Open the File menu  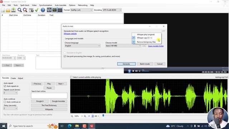(x=4, y=5)
